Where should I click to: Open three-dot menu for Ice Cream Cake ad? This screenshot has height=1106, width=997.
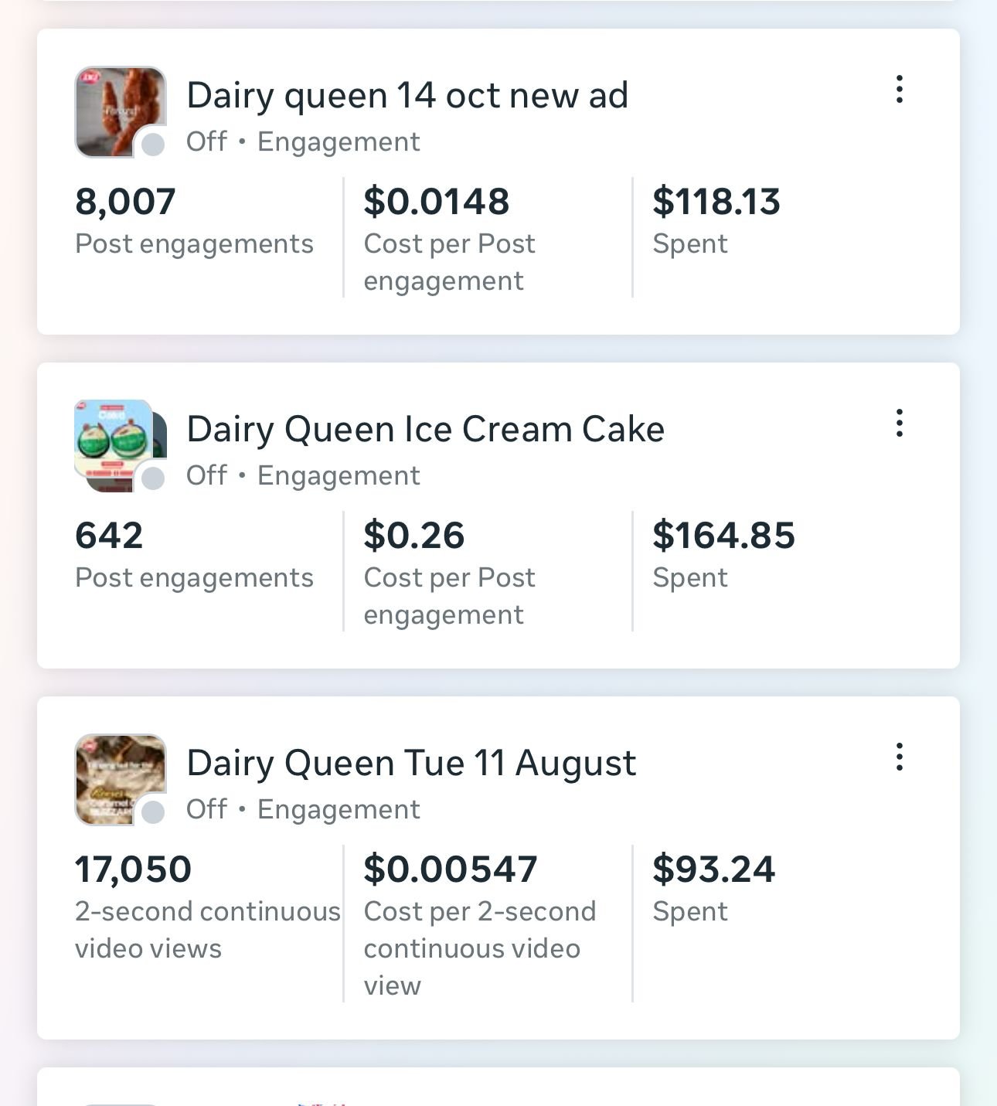click(899, 424)
